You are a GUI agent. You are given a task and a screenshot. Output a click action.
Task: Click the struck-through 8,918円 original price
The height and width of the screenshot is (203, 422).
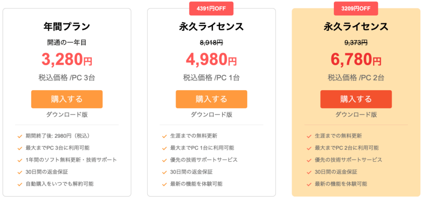(211, 42)
